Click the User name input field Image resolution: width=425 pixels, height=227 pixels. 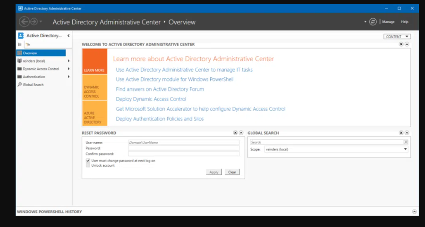pyautogui.click(x=183, y=142)
